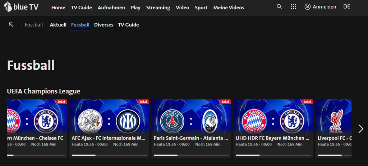Screen dimensions: 368x166
Task: Open Meine Videos menu item
Action: tap(229, 8)
